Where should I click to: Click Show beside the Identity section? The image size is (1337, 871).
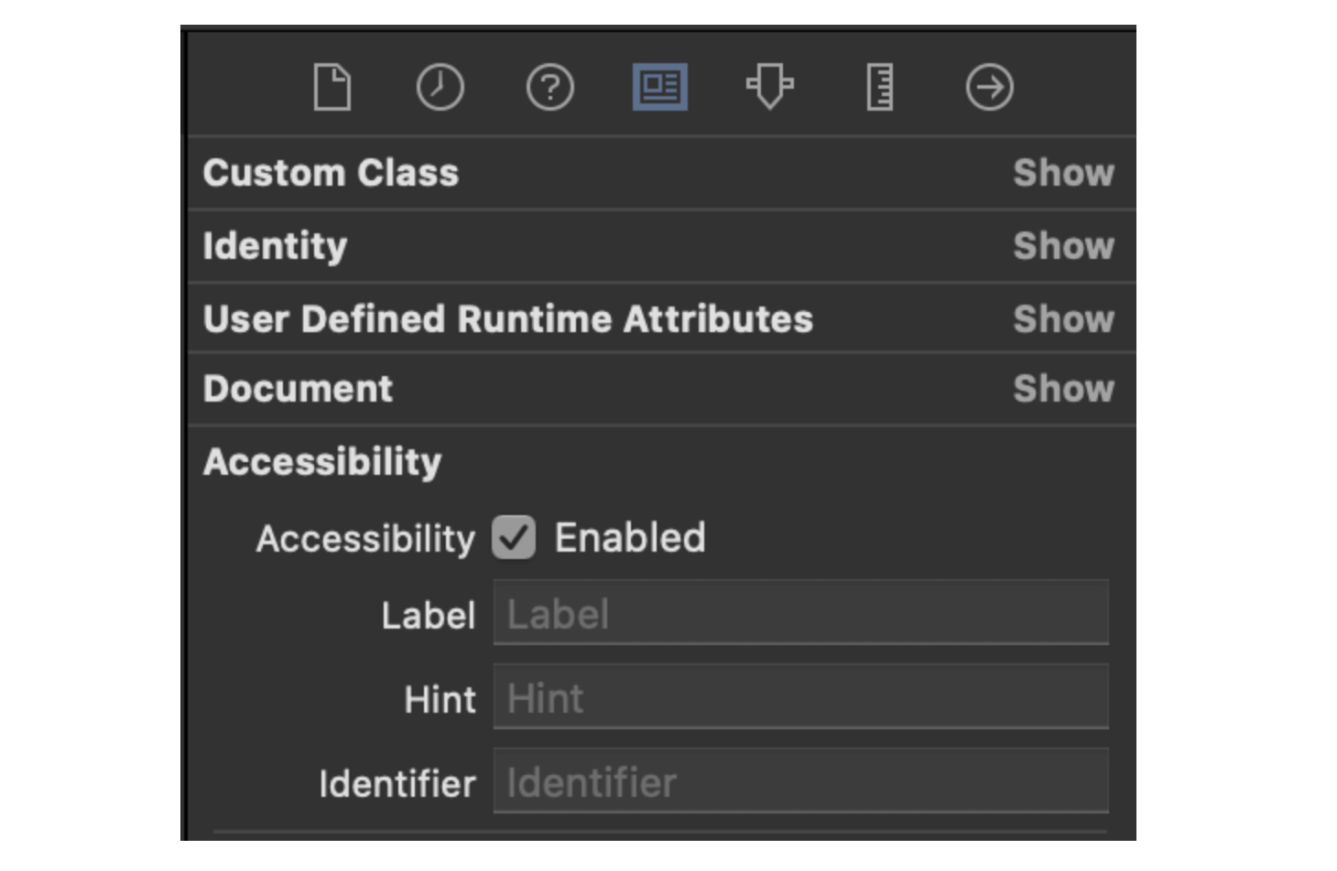[1063, 246]
